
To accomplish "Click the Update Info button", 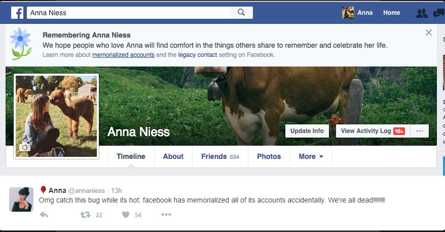I will [307, 131].
